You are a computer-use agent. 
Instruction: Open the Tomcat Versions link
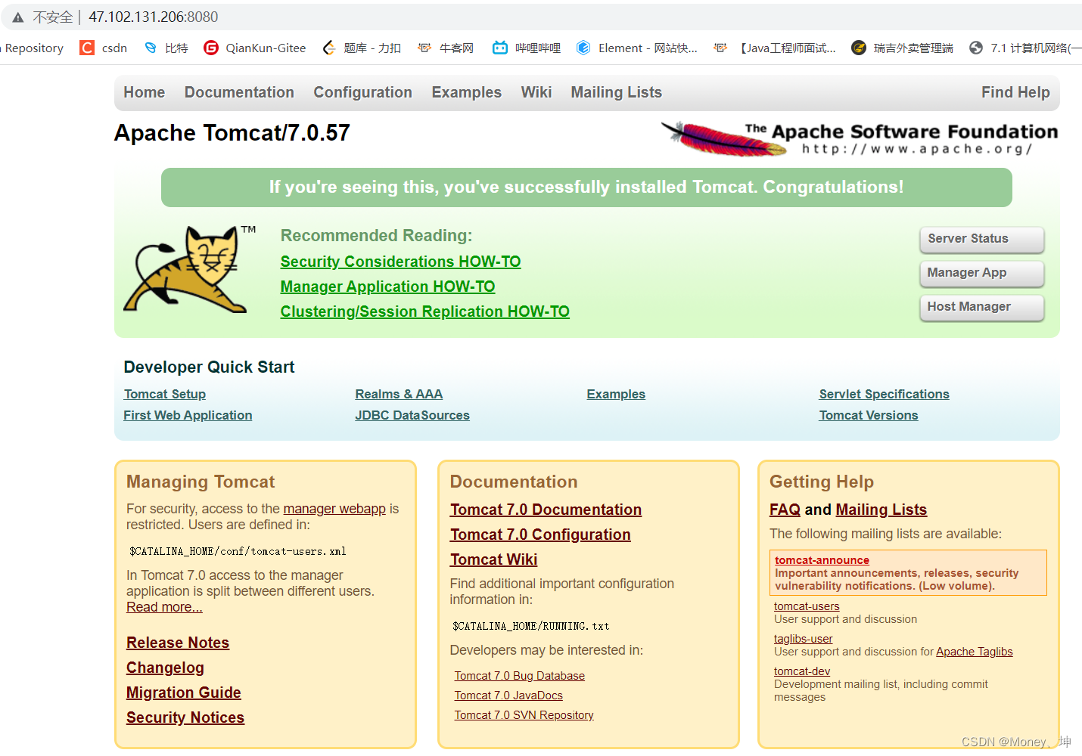tap(869, 415)
